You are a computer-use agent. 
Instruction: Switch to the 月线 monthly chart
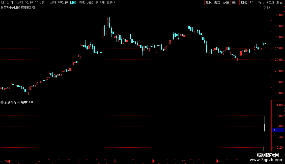tap(90, 2)
